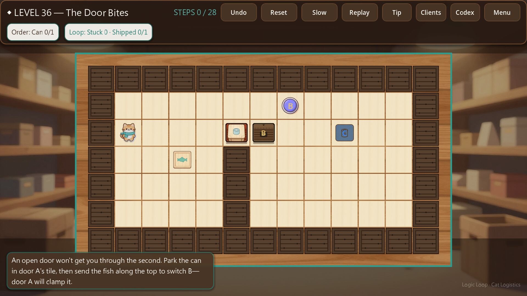This screenshot has width=527, height=296.
Task: Open the Codex
Action: click(465, 12)
